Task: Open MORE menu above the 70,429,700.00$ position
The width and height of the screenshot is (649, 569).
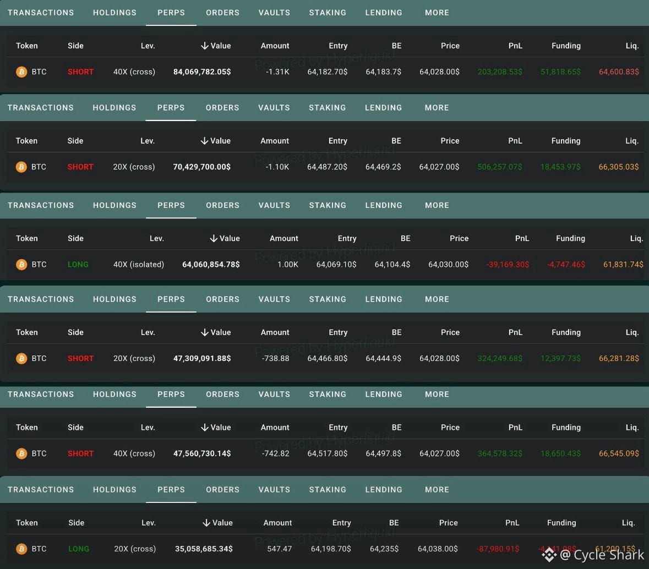Action: [437, 108]
